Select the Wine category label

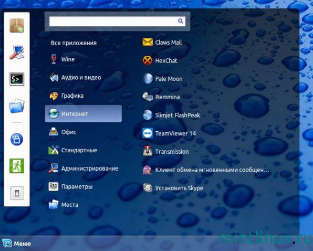pos(68,59)
